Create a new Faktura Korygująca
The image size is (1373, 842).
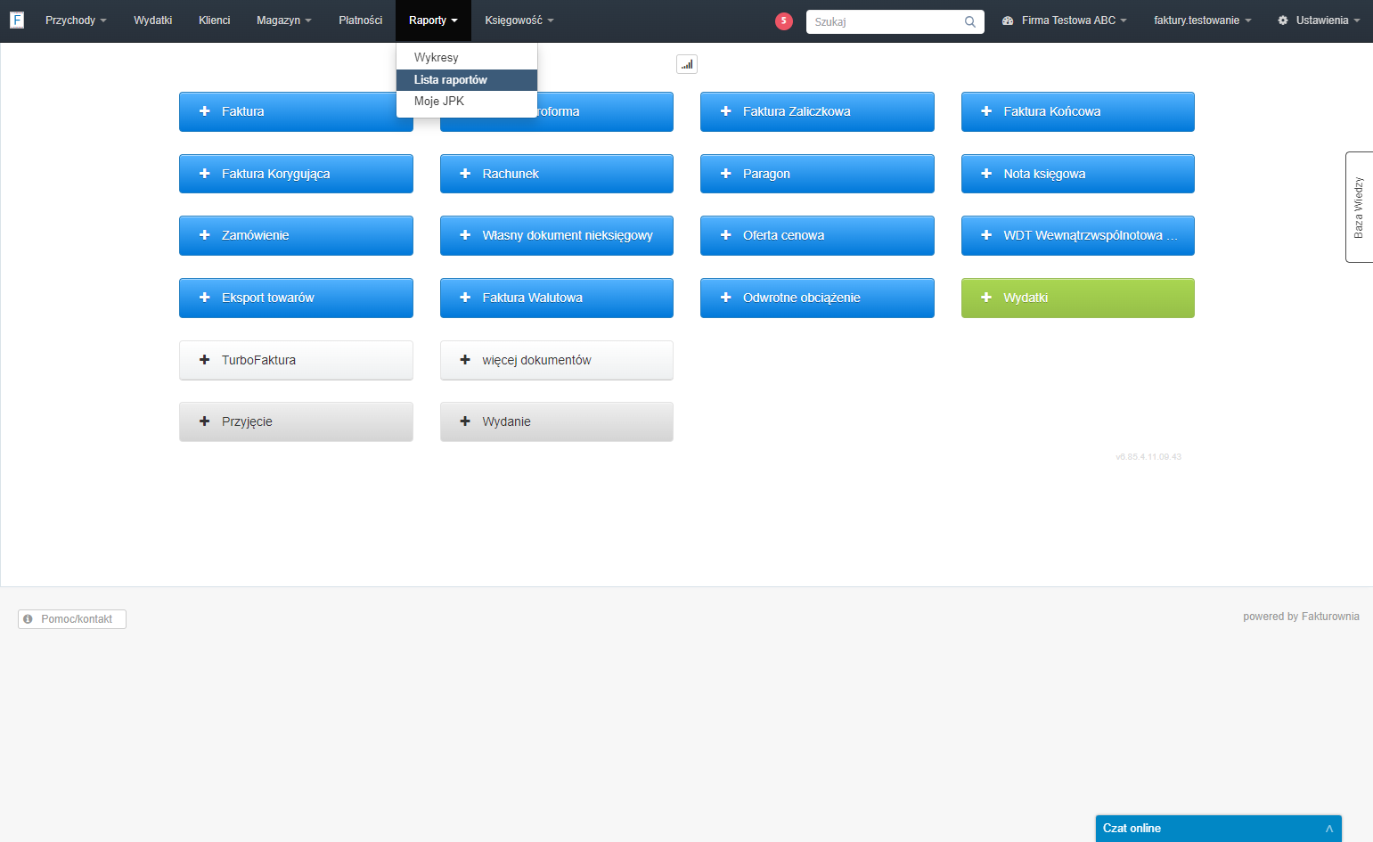click(296, 174)
